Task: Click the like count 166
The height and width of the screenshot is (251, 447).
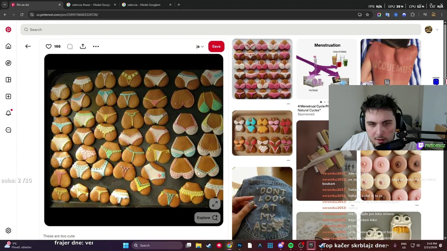Action: (x=57, y=46)
